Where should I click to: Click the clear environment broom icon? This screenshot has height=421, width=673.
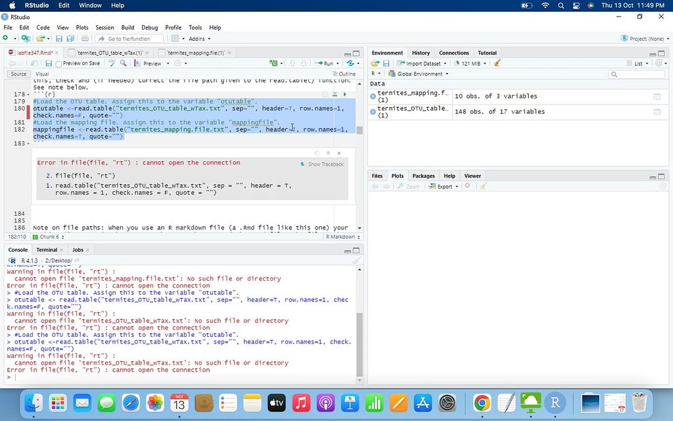pos(498,63)
